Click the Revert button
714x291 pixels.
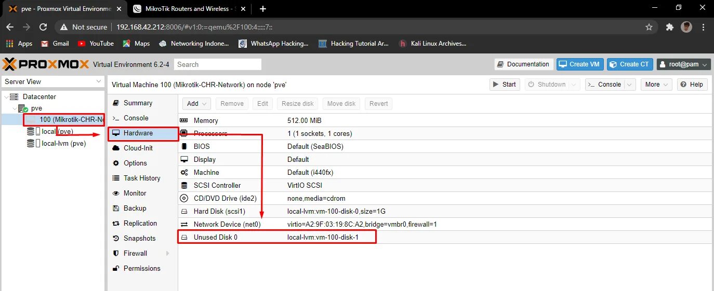click(378, 104)
